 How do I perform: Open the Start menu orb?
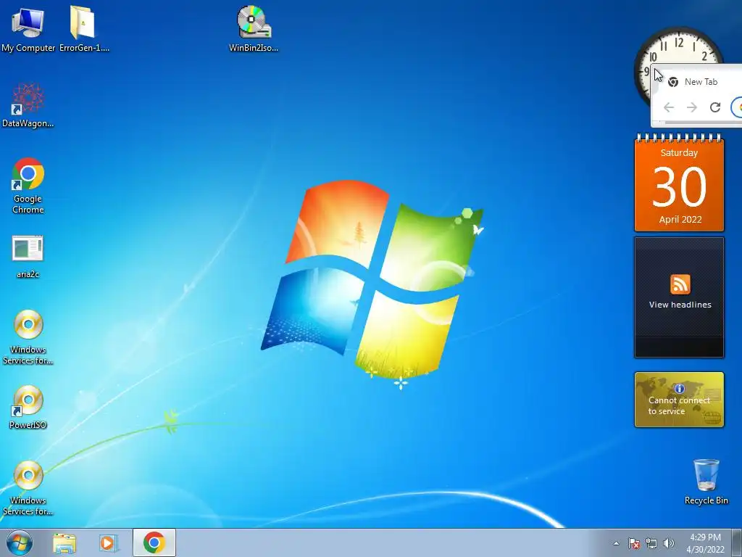pyautogui.click(x=20, y=542)
